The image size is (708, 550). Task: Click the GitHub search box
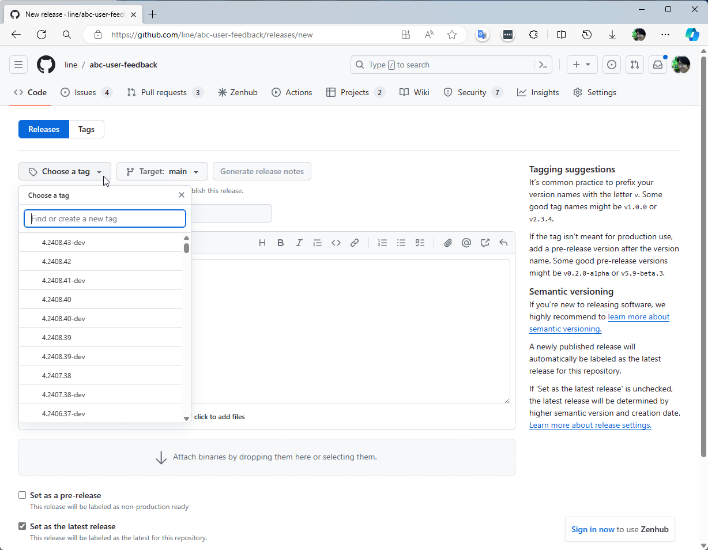pyautogui.click(x=442, y=65)
